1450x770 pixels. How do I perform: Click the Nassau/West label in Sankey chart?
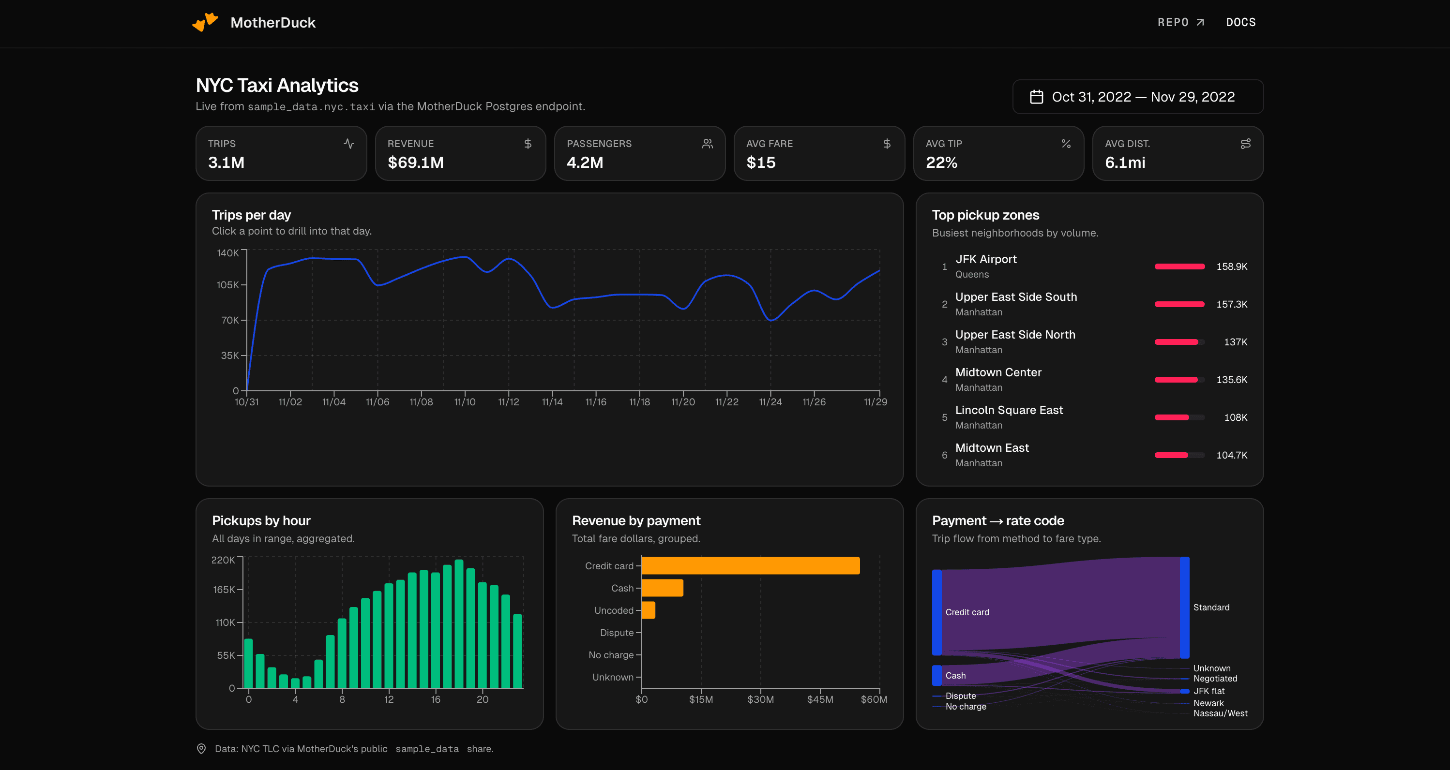point(1220,714)
